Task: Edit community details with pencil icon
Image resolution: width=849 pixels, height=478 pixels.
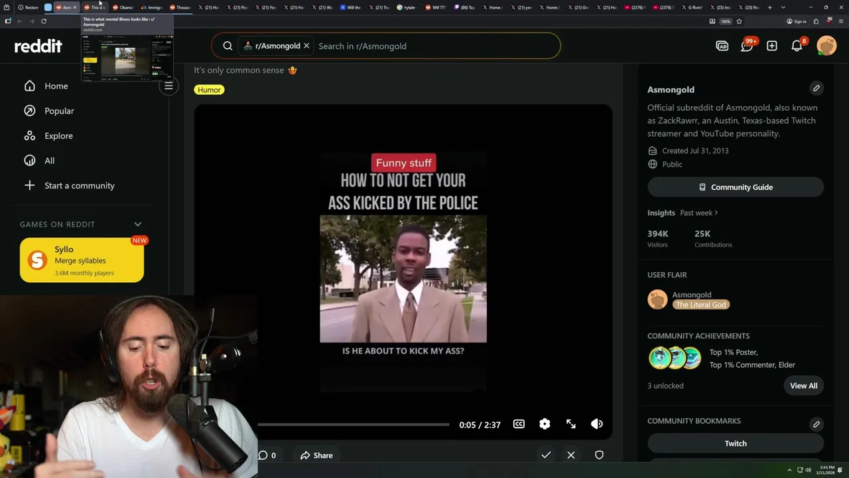Action: click(816, 88)
